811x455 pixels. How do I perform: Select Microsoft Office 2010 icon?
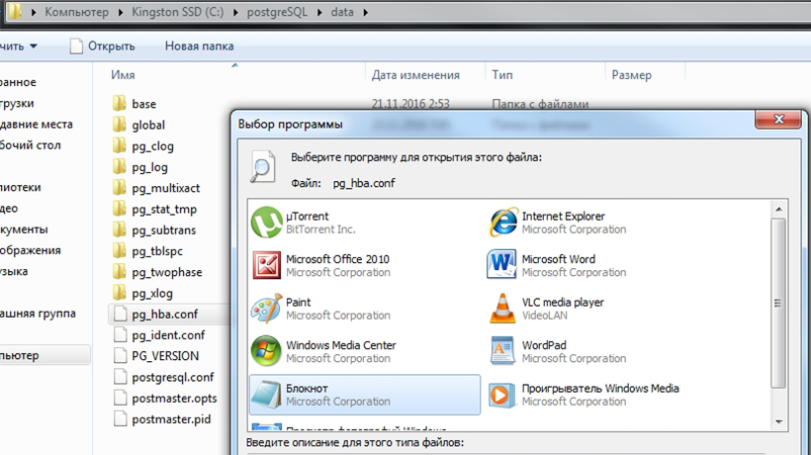[x=265, y=265]
